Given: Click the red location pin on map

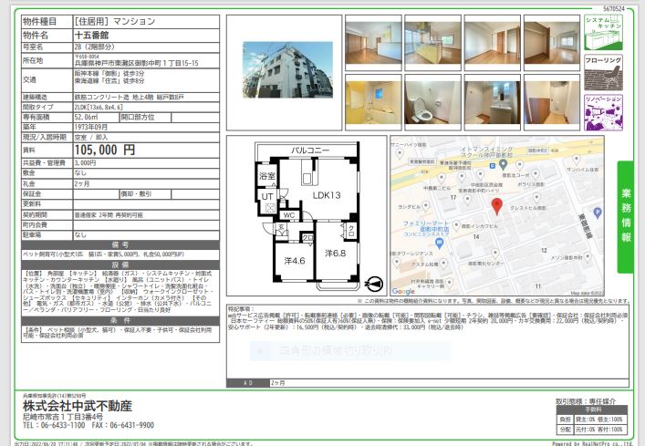Looking at the screenshot, I should point(497,206).
